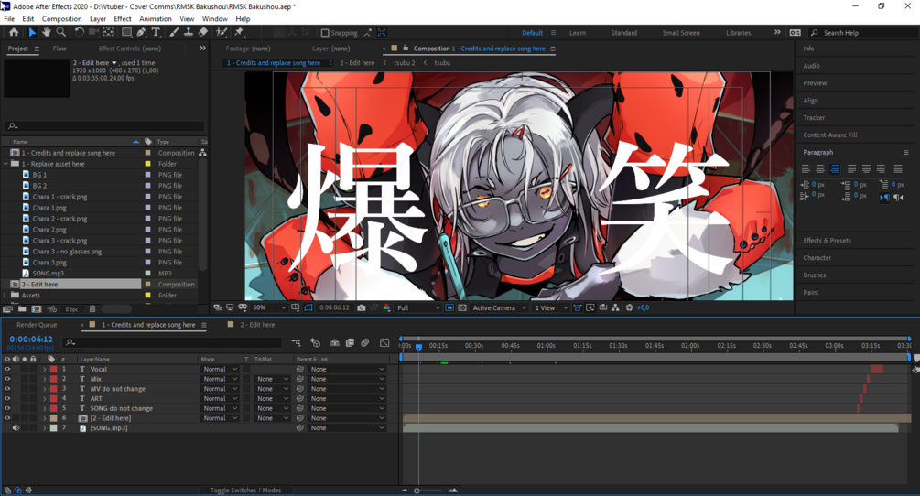Click the Draft 3D icon in timeline

click(316, 343)
